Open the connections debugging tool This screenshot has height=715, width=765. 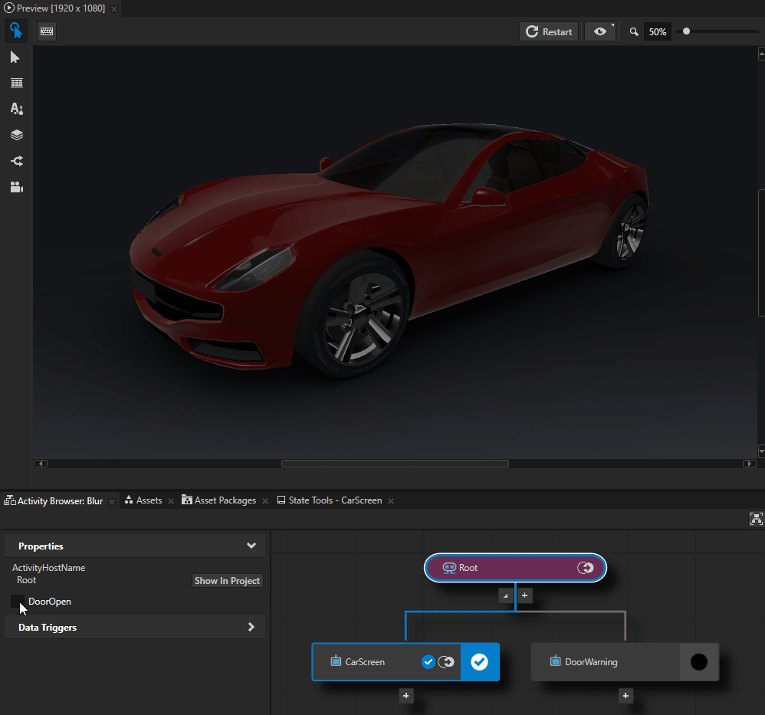click(x=16, y=161)
